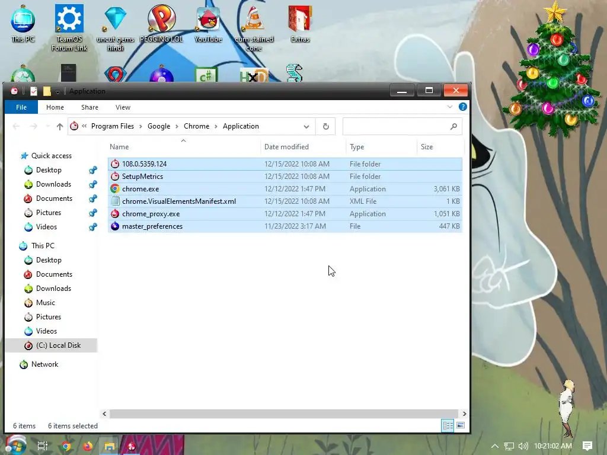
Task: Click Application breadcrumb segment
Action: (241, 126)
